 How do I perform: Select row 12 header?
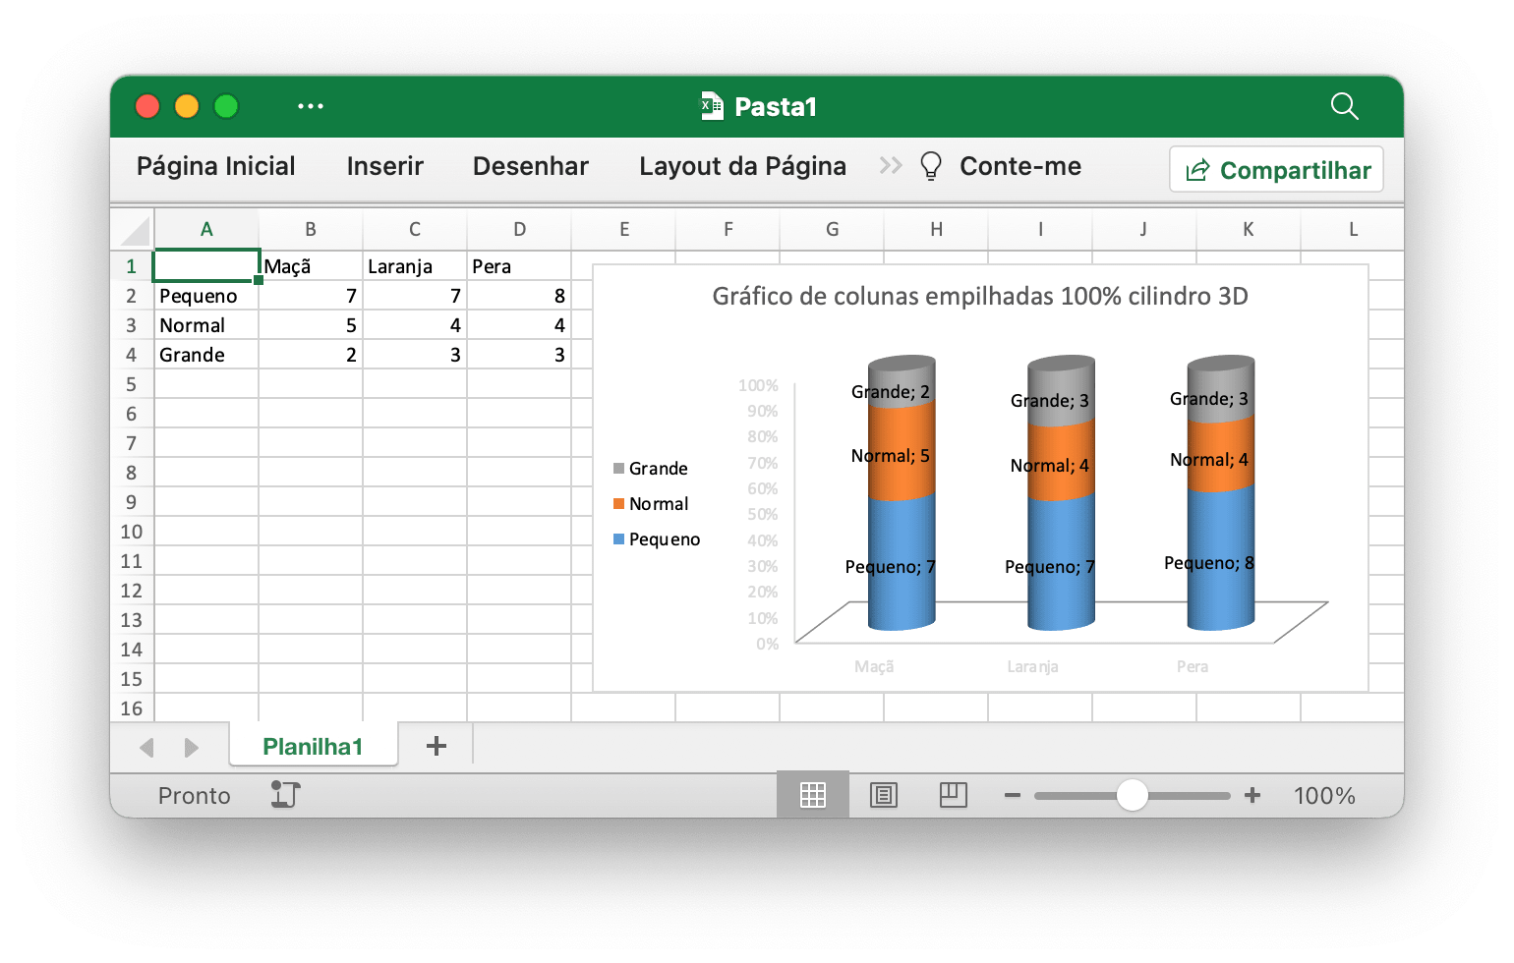132,591
